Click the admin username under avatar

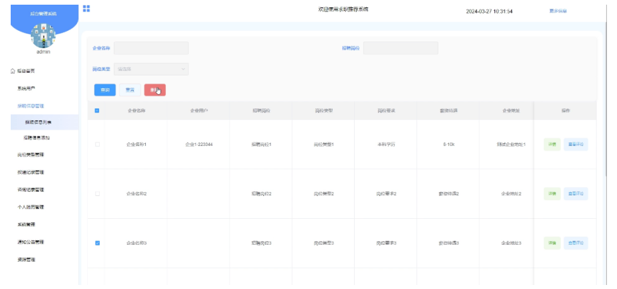pos(43,52)
